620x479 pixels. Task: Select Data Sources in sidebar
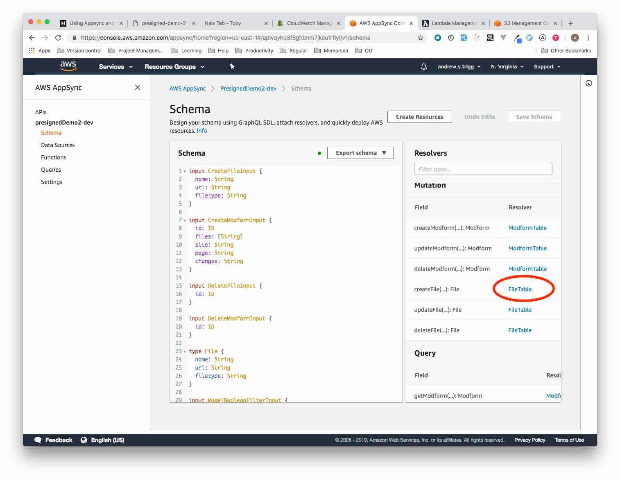tap(58, 145)
